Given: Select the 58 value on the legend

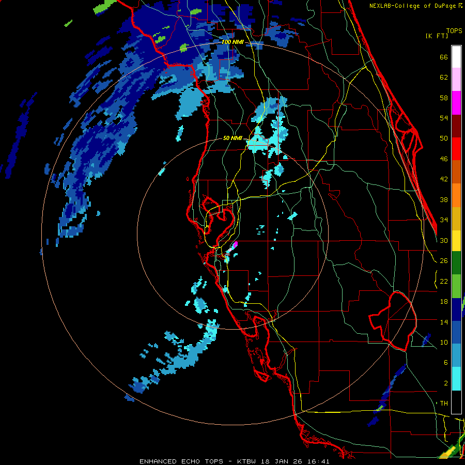Looking at the screenshot, I should [x=444, y=98].
